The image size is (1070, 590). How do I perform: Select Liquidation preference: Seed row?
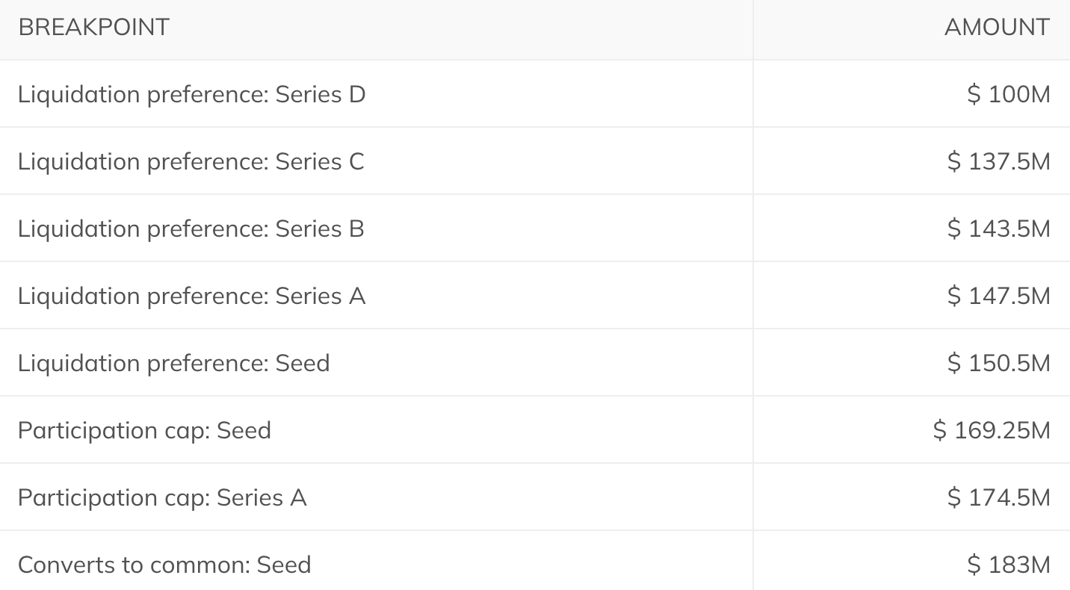coord(535,362)
